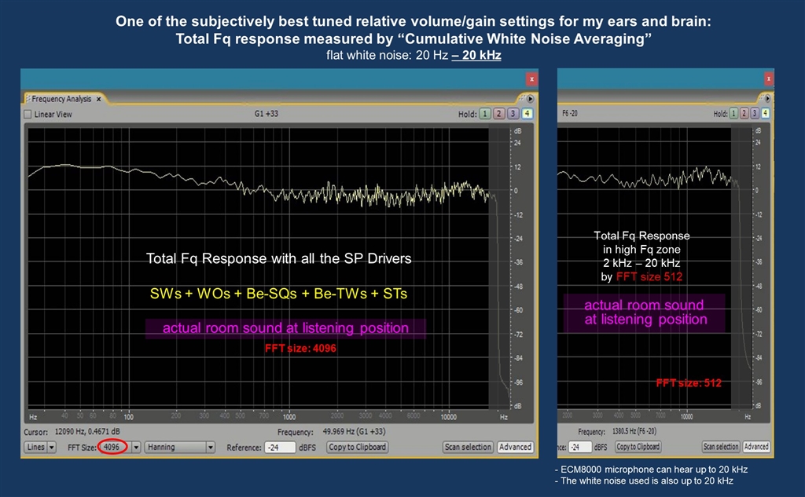This screenshot has height=497, width=805.
Task: Enable the Linear View checkbox
Action: click(x=28, y=115)
